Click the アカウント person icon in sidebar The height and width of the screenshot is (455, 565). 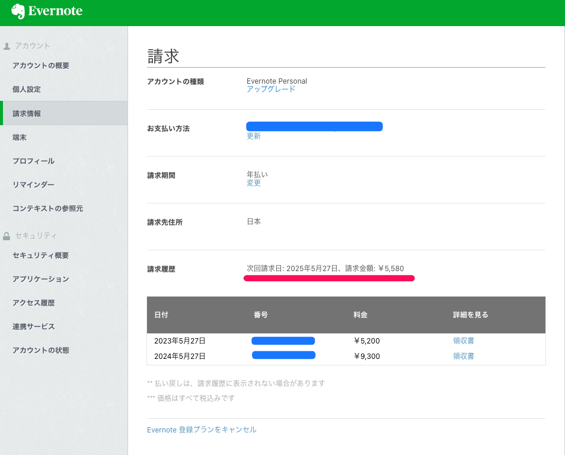tap(7, 46)
